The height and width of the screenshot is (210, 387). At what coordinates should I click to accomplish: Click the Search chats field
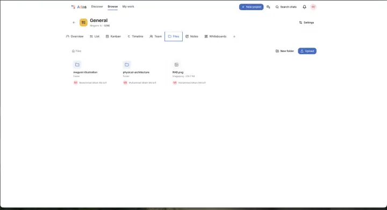click(x=286, y=7)
